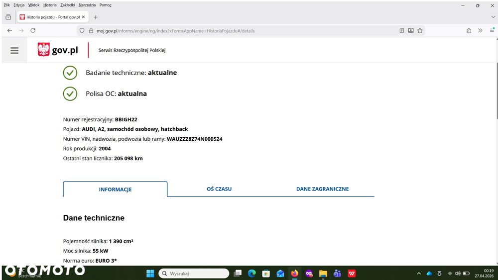Click the Firefox taskbar icon
This screenshot has width=498, height=280.
294,274
